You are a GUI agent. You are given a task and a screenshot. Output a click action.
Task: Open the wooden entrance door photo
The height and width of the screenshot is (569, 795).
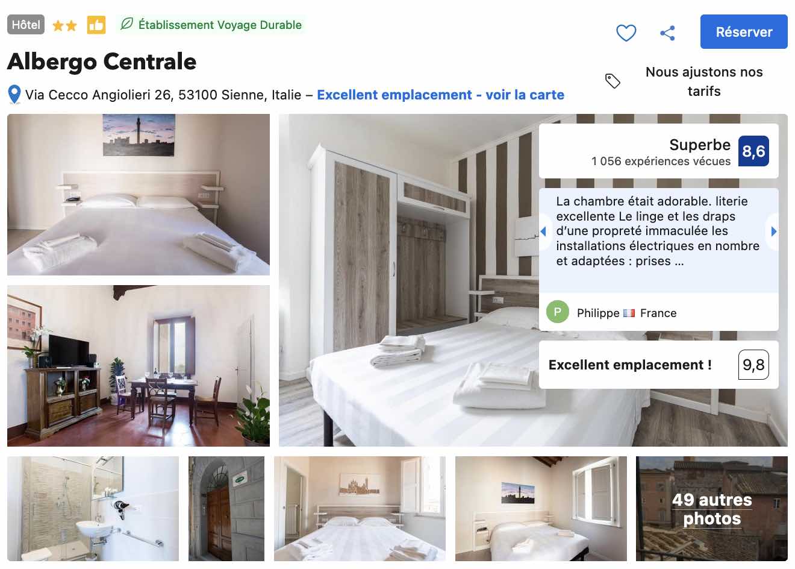(226, 509)
